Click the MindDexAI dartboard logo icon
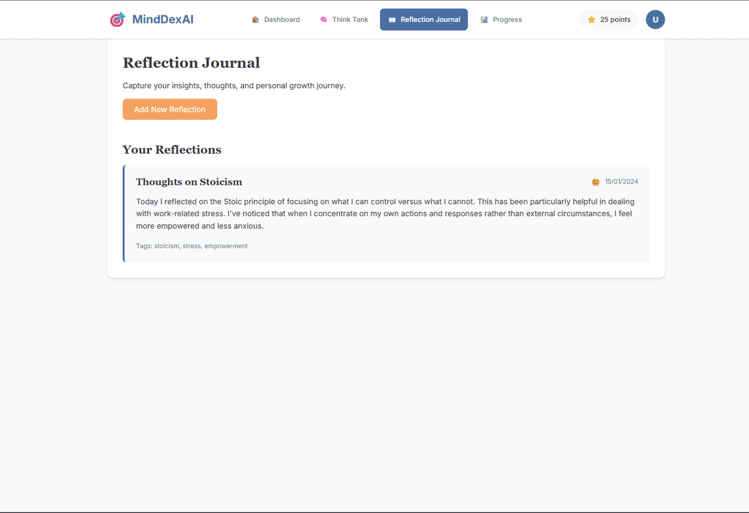This screenshot has width=749, height=513. [117, 19]
